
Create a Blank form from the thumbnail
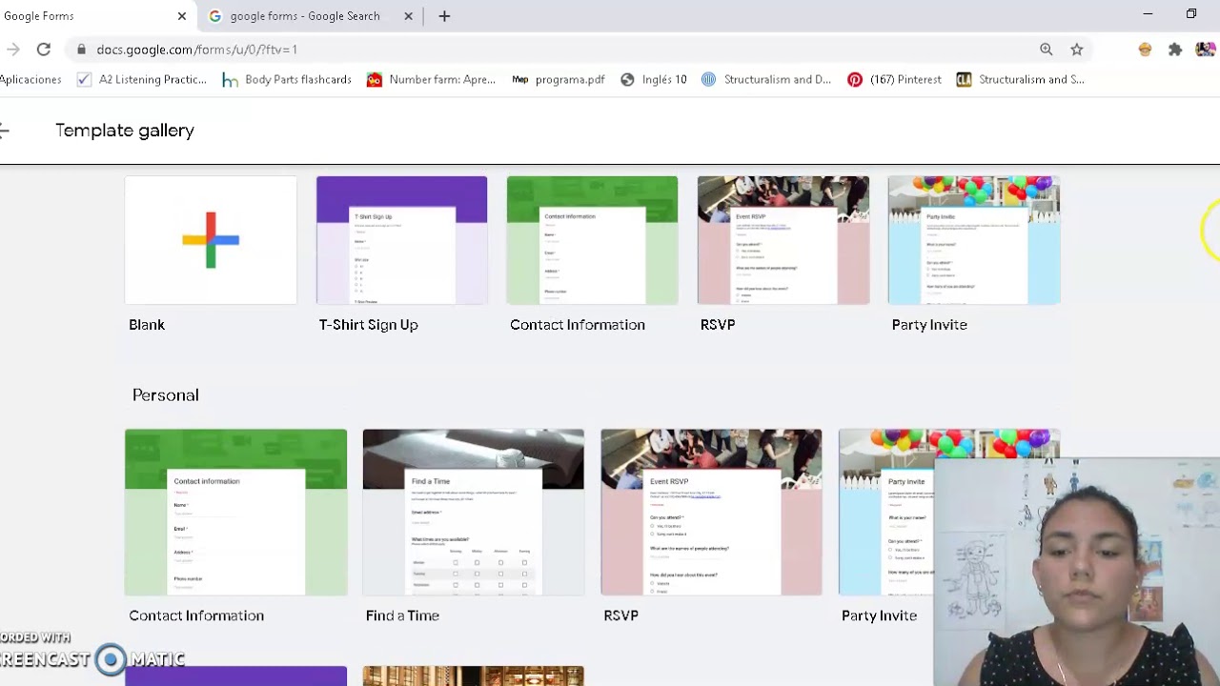[x=211, y=240]
